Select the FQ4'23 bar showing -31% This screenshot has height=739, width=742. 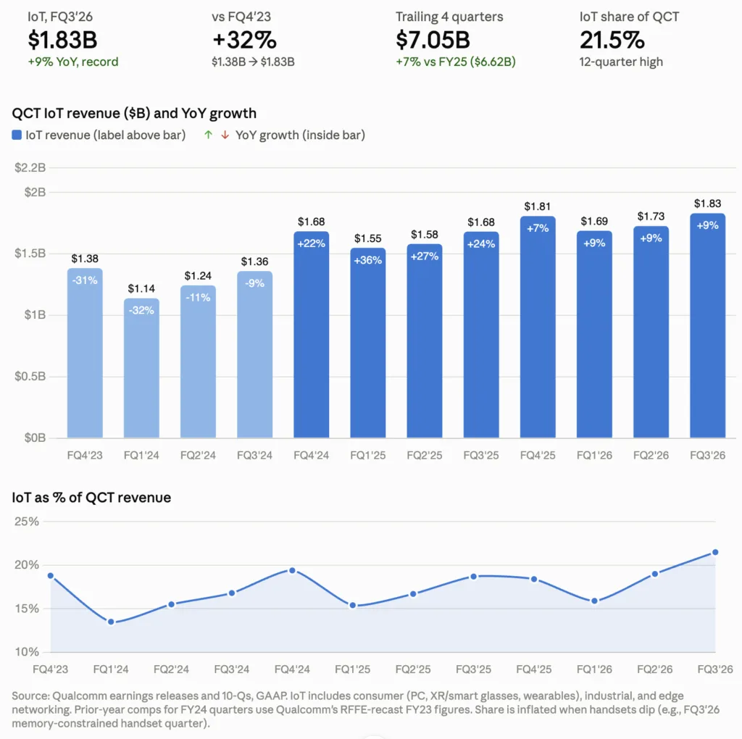[85, 353]
